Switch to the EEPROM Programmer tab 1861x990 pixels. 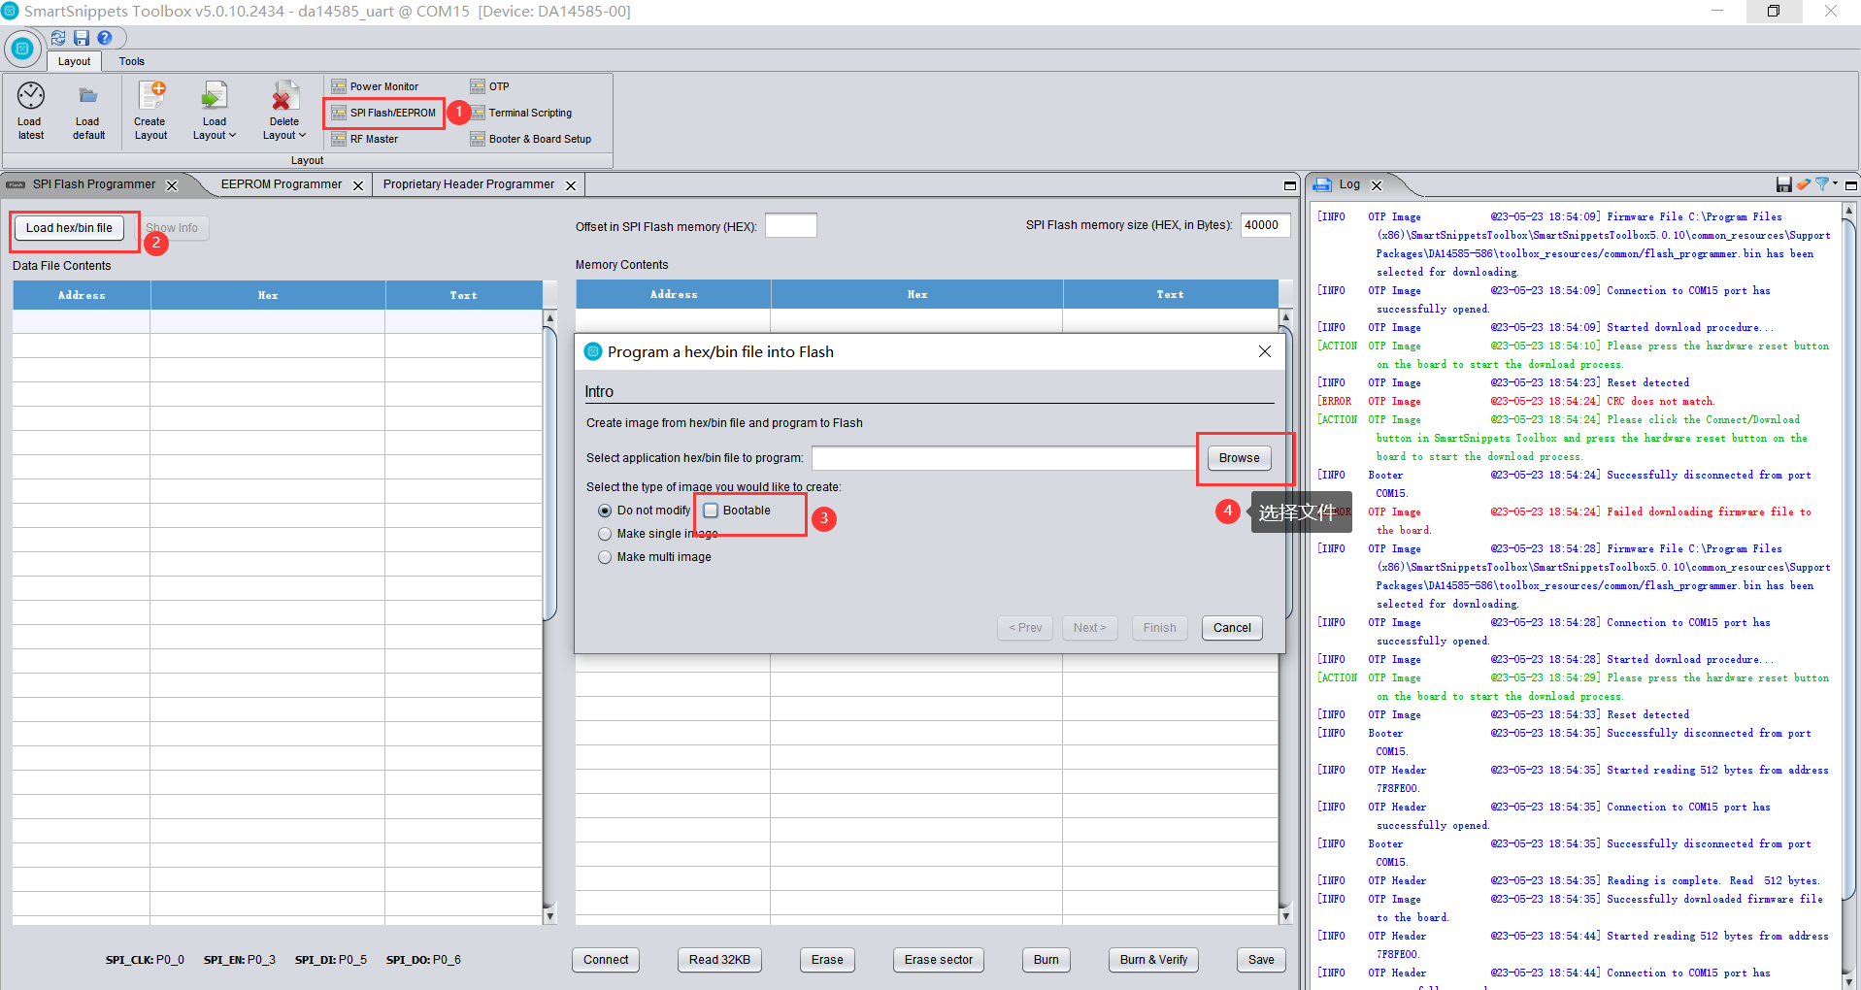click(282, 184)
